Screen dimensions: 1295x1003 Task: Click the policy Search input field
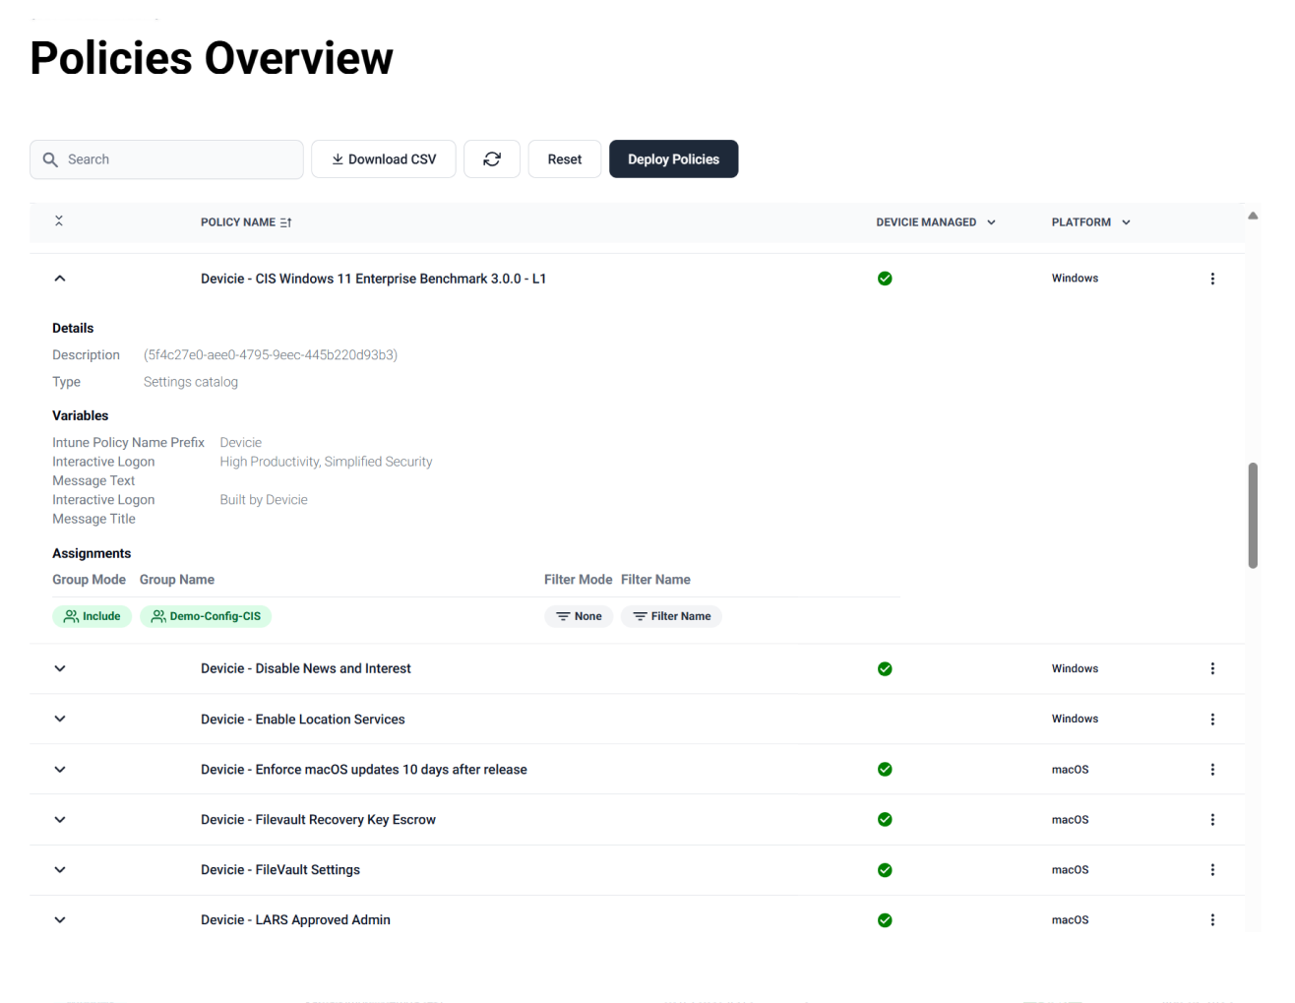point(177,159)
